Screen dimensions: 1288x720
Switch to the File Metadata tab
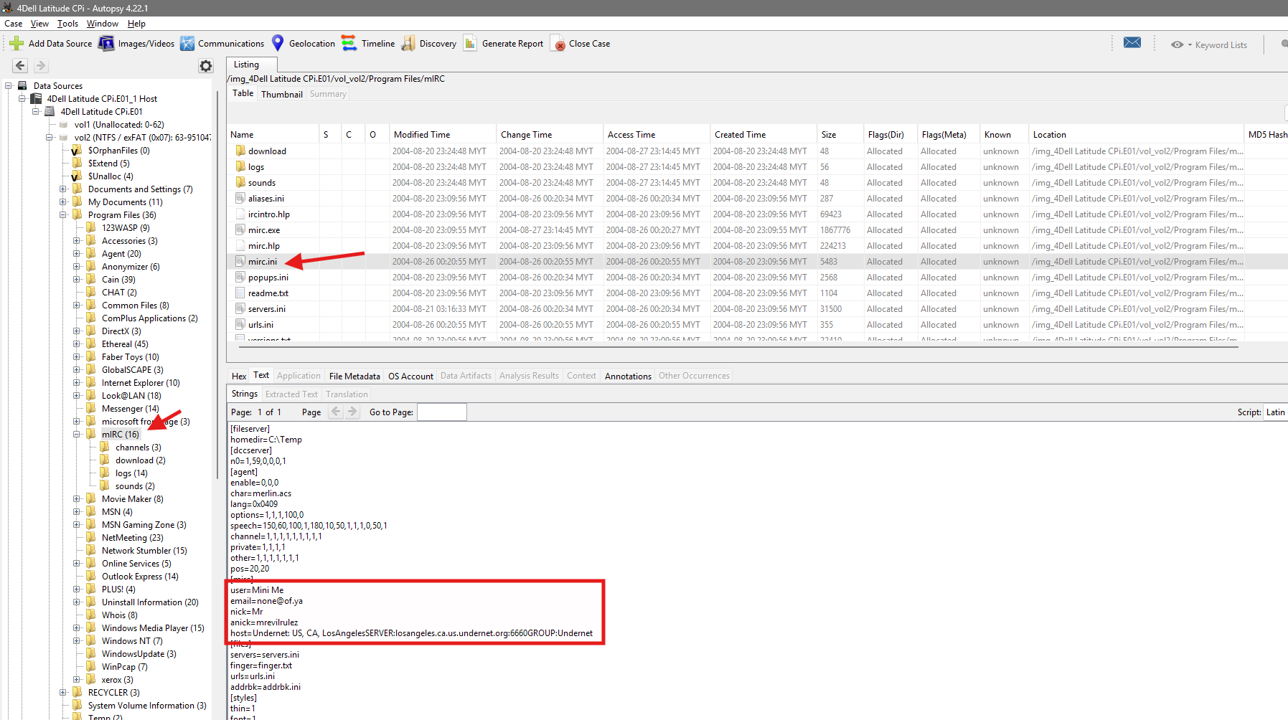354,376
